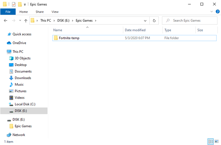Open Customize Quick Access Toolbar dropdown
This screenshot has height=145, width=221.
pos(25,5)
